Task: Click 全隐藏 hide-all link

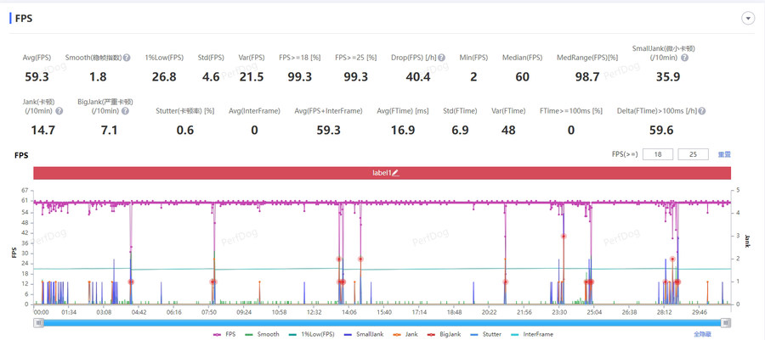Action: point(703,335)
